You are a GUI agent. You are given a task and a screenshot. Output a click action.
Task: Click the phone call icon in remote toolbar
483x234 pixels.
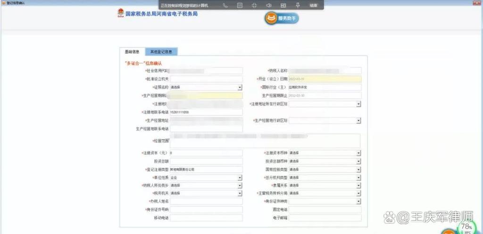point(225,5)
